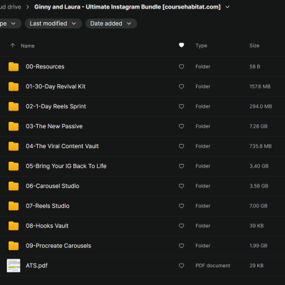The height and width of the screenshot is (285, 285).
Task: Favourite the 05-Bring Your IG Back To Life folder
Action: 181,166
